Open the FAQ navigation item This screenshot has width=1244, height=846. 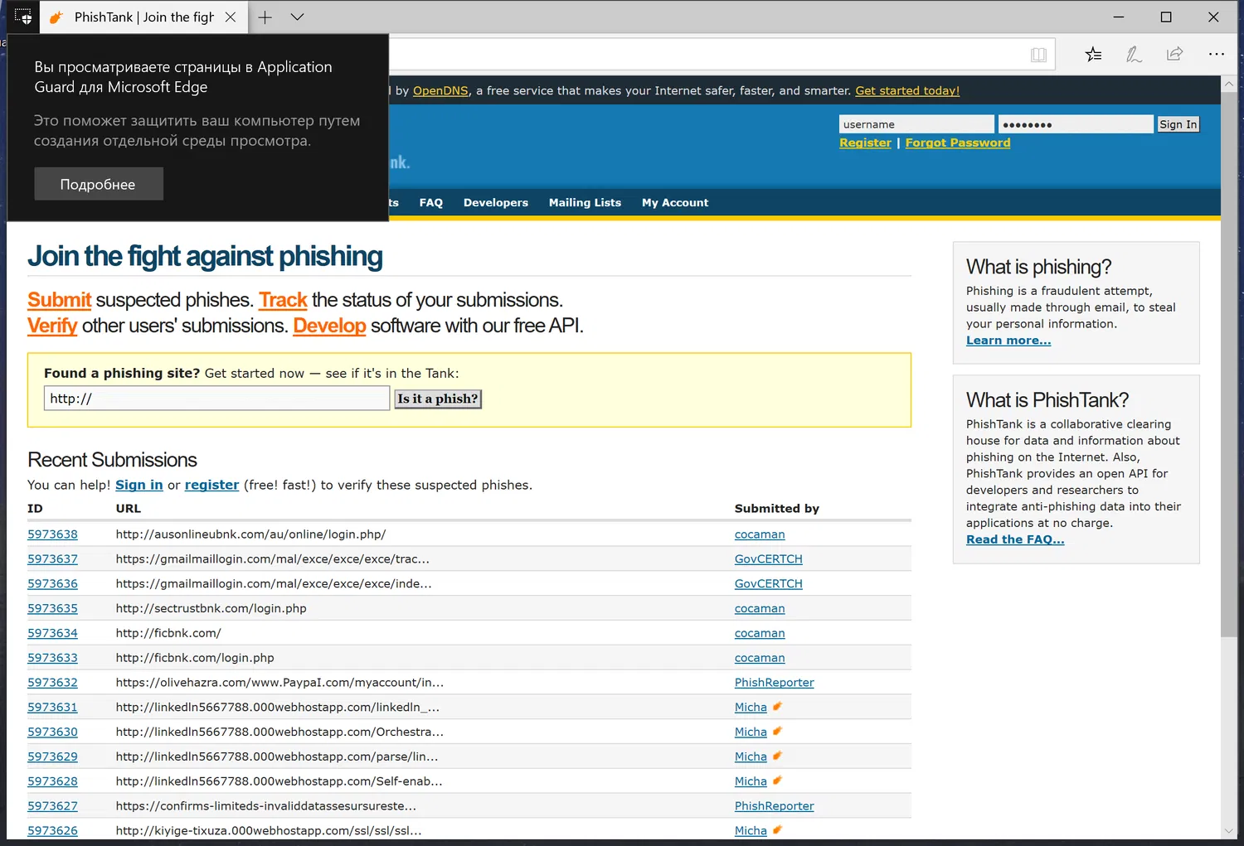431,202
